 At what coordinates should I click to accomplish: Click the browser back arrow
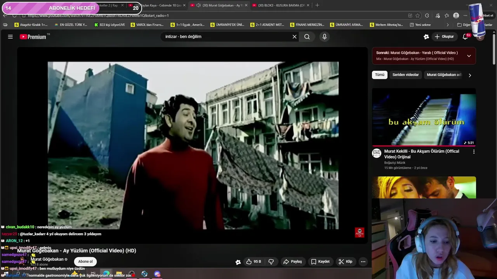pyautogui.click(x=5, y=15)
